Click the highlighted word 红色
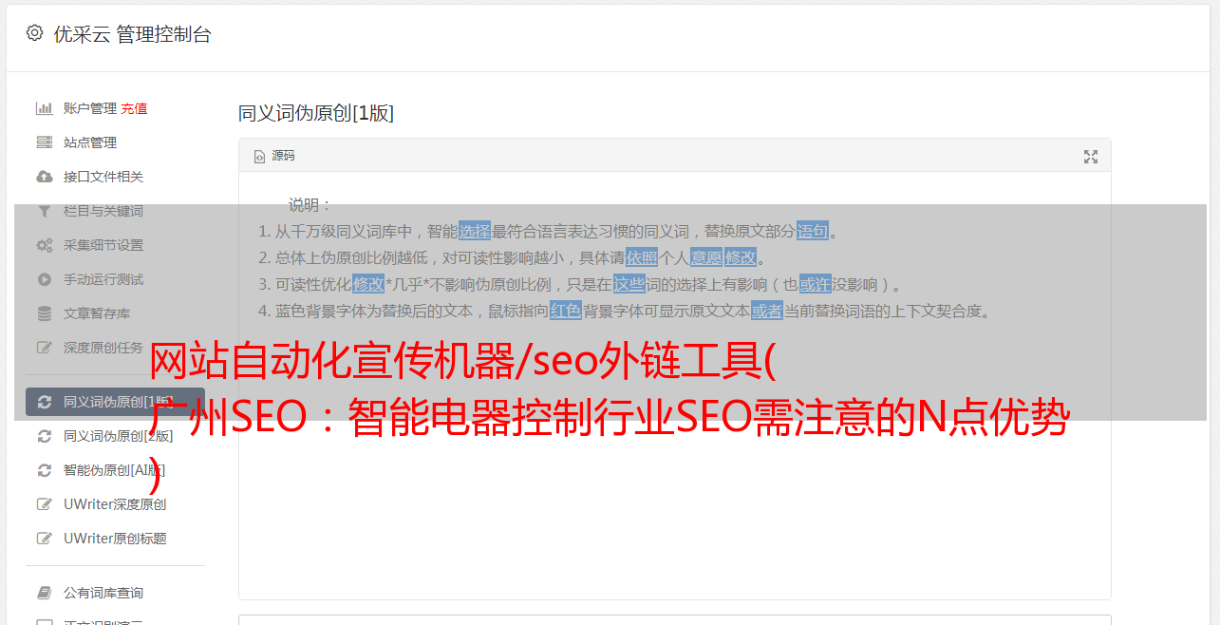This screenshot has height=625, width=1220. click(x=566, y=311)
